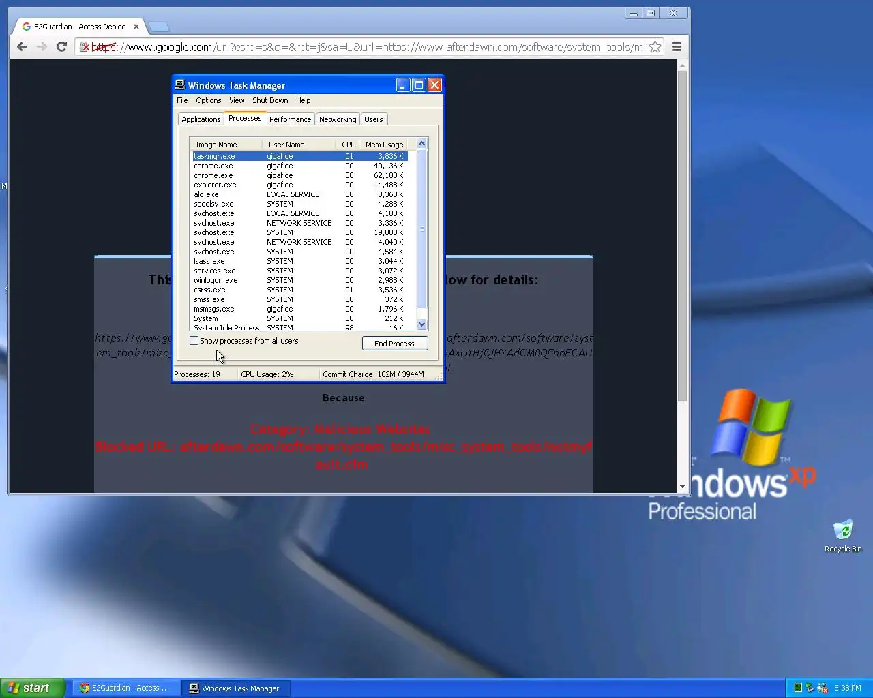This screenshot has height=698, width=873.
Task: Click the Task Manager title bar icon
Action: (x=180, y=85)
